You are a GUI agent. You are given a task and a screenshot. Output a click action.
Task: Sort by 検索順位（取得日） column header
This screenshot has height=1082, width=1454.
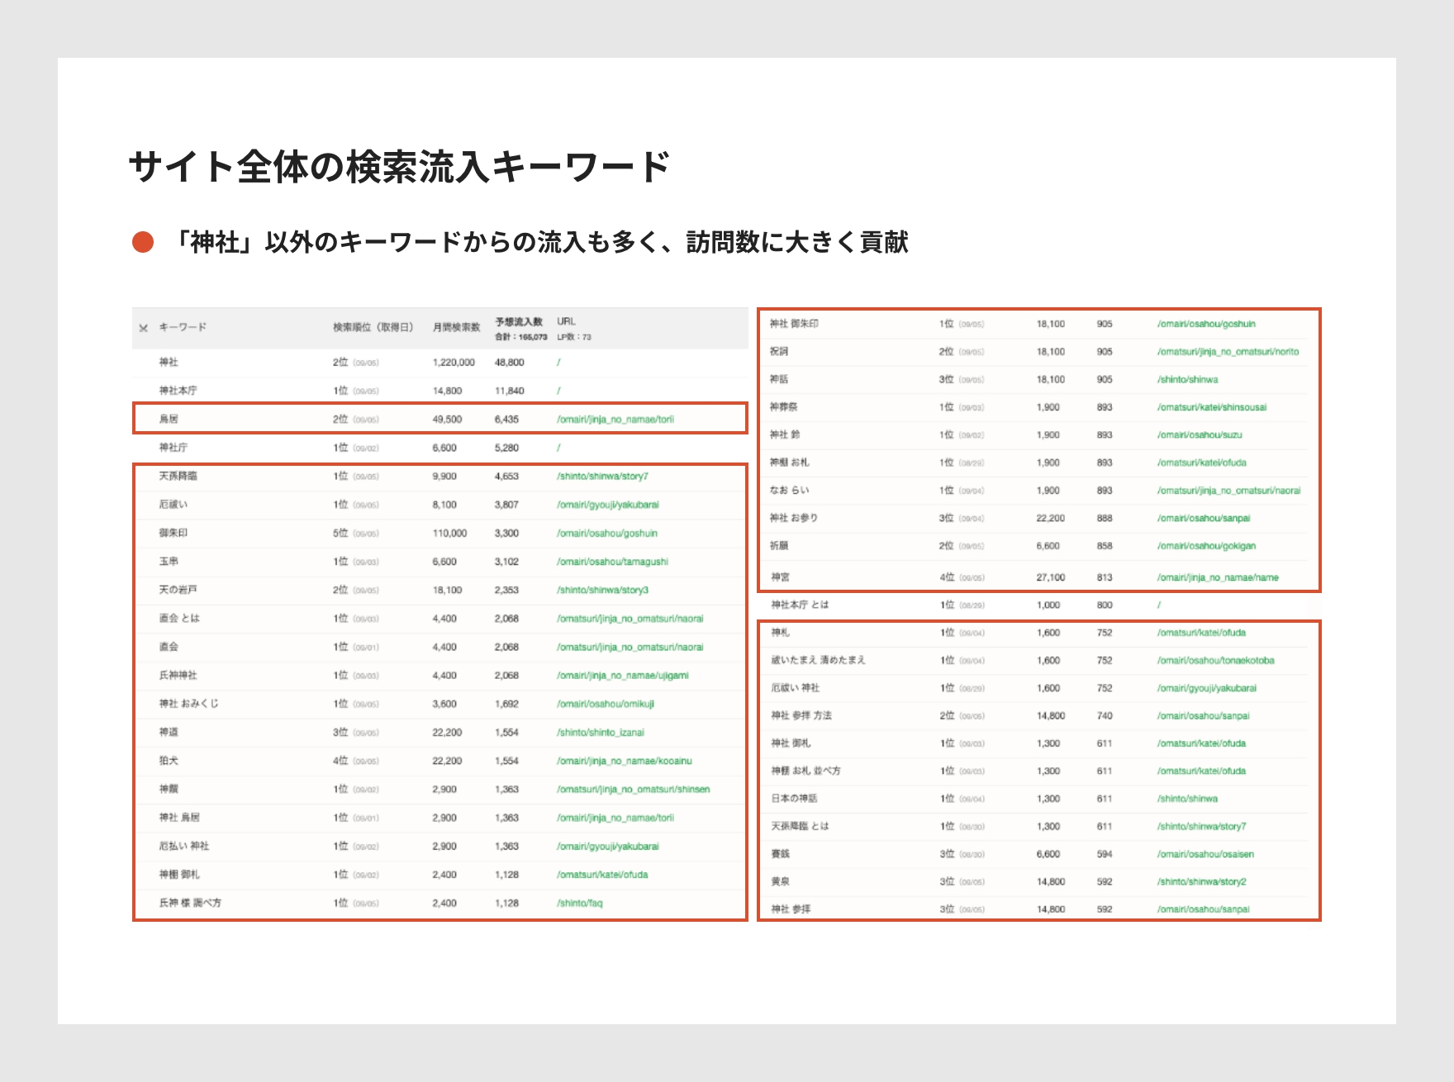(373, 327)
